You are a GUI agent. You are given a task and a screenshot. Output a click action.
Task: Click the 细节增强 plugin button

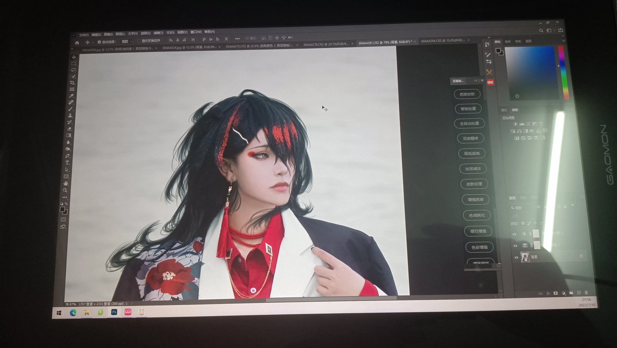click(478, 231)
